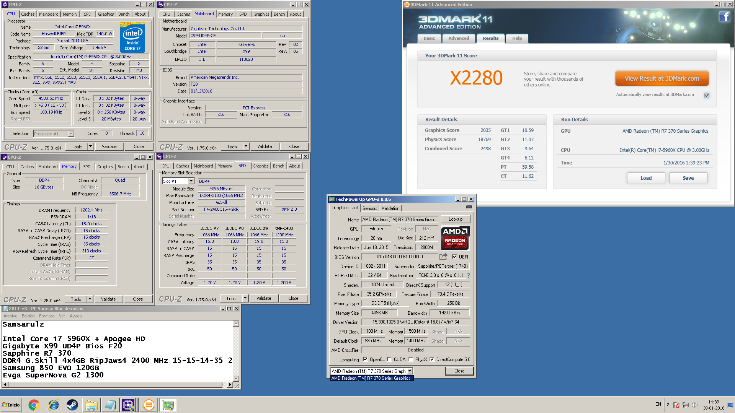Screen dimensions: 735x413
Task: Launch Internet Explorer from the taskbar
Action: 53,405
